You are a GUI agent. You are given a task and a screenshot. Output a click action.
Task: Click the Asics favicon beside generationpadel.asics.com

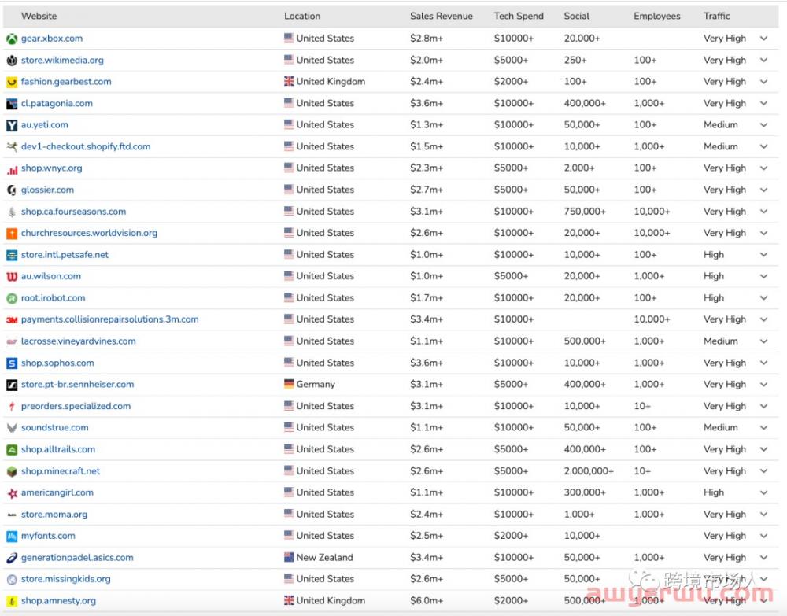click(x=12, y=558)
